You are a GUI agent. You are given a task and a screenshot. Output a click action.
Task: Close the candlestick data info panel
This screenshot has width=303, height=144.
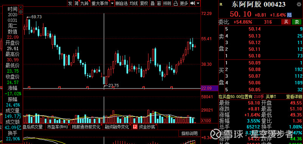tap(21, 7)
